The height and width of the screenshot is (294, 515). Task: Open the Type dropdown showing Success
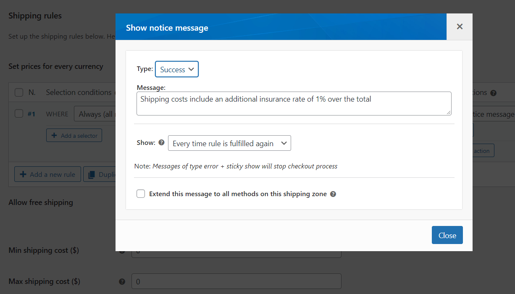point(177,70)
